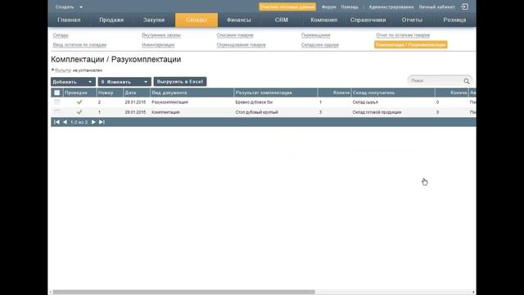Open the Инвентаризации link
The width and height of the screenshot is (524, 295).
tap(158, 45)
